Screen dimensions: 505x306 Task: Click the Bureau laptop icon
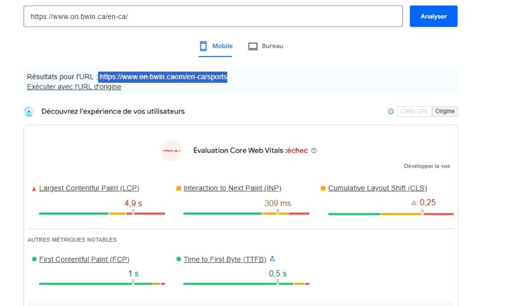[253, 46]
